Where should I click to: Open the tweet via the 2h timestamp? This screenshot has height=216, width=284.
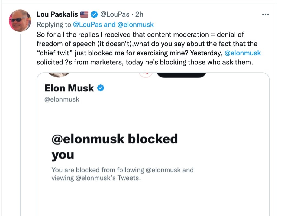coord(139,14)
